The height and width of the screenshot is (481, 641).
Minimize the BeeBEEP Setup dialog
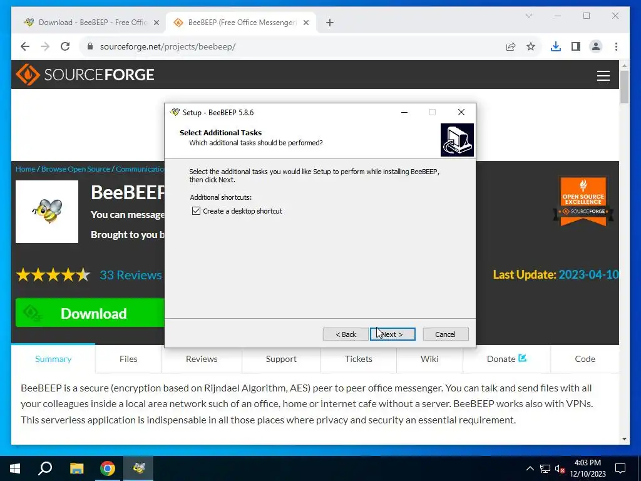click(x=404, y=112)
